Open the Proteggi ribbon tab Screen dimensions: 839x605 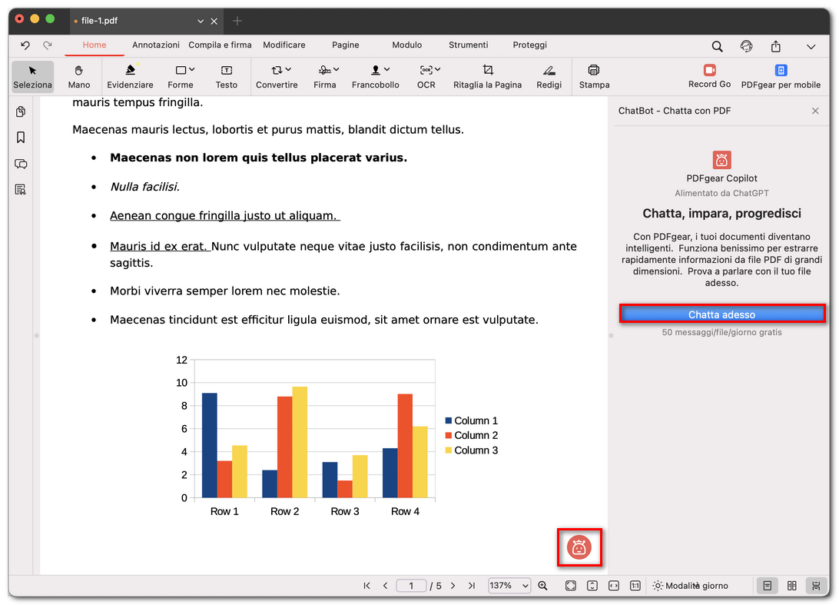[x=529, y=45]
